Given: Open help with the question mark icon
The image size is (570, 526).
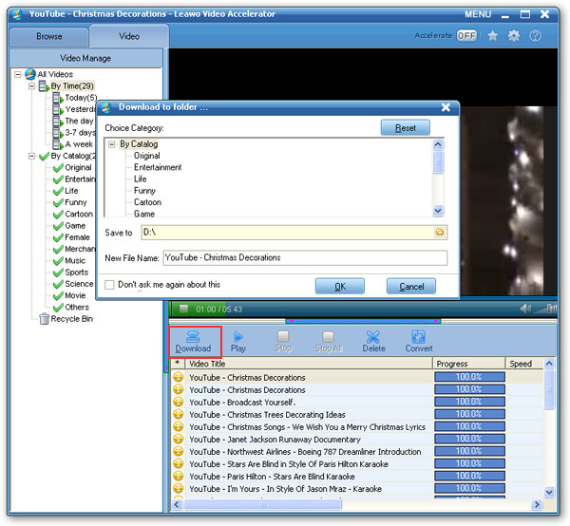Looking at the screenshot, I should 535,35.
